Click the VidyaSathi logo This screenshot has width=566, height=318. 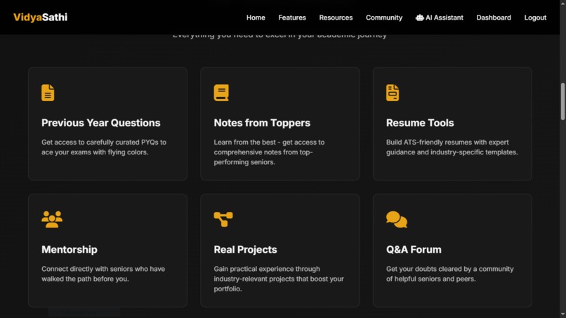pos(41,18)
